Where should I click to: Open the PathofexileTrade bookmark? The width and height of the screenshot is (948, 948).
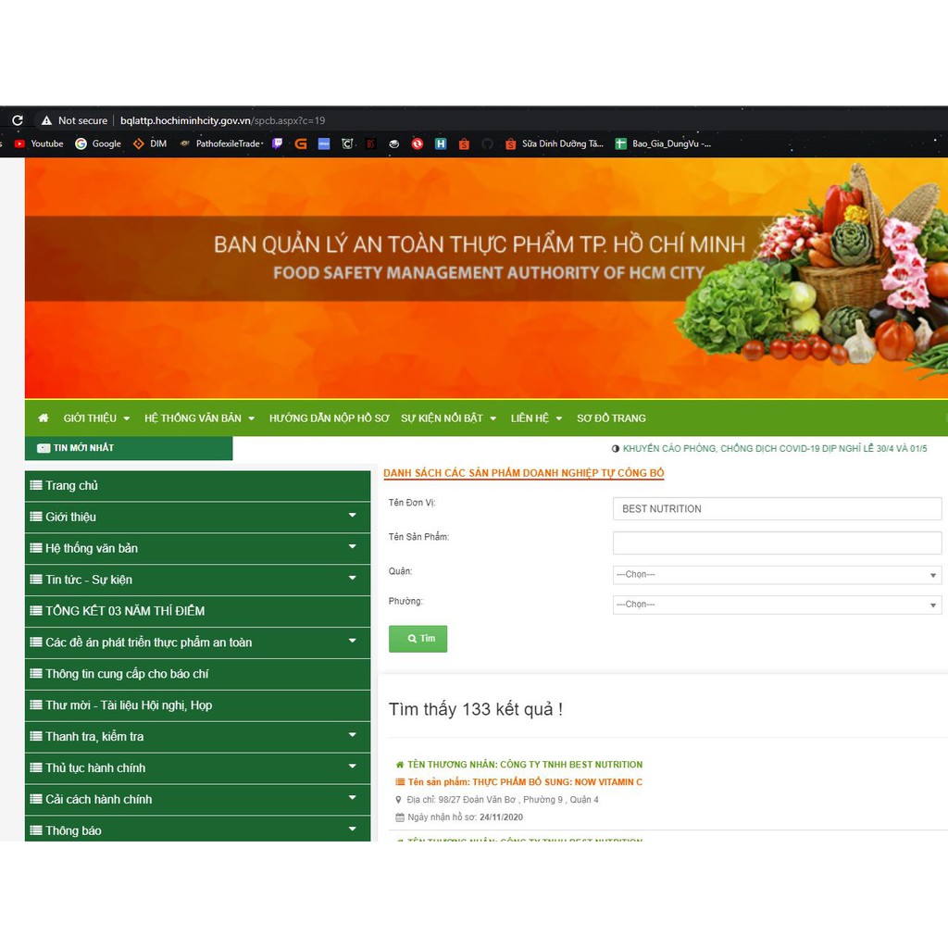(x=221, y=143)
